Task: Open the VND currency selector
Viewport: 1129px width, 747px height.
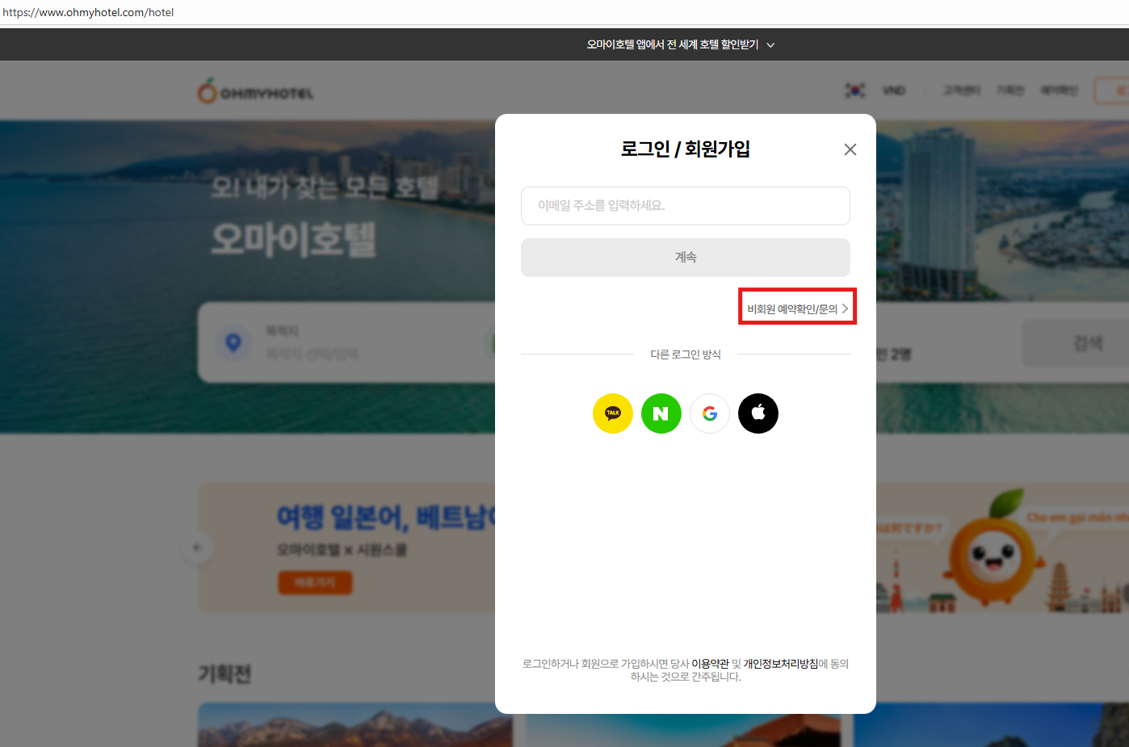Action: 893,90
